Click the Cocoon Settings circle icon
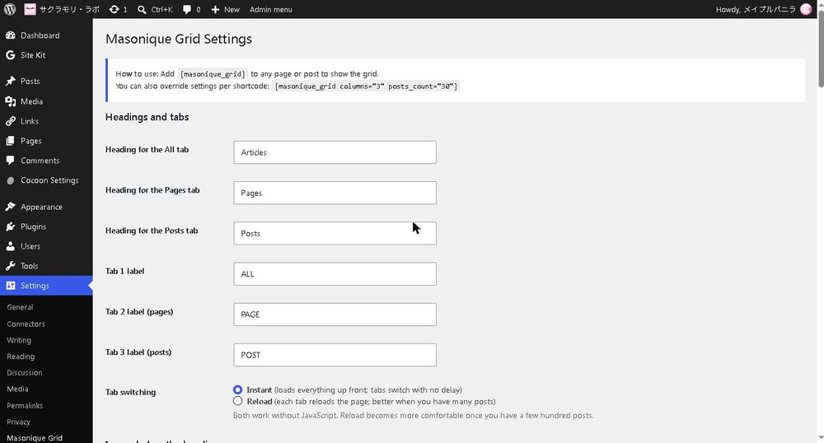 coord(10,180)
